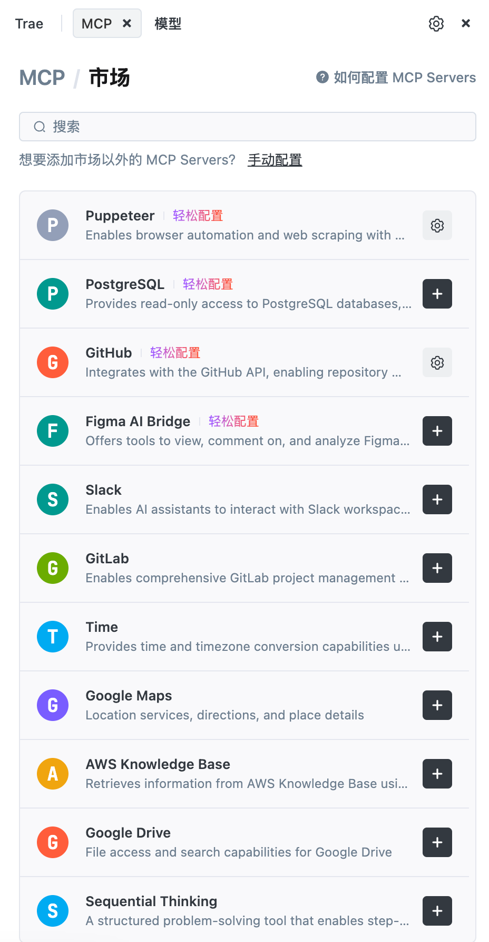Select the Slack server icon
The width and height of the screenshot is (489, 942).
(x=53, y=499)
